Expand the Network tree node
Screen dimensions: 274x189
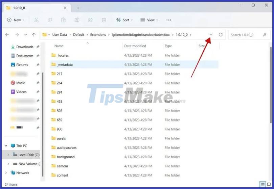pyautogui.click(x=6, y=172)
